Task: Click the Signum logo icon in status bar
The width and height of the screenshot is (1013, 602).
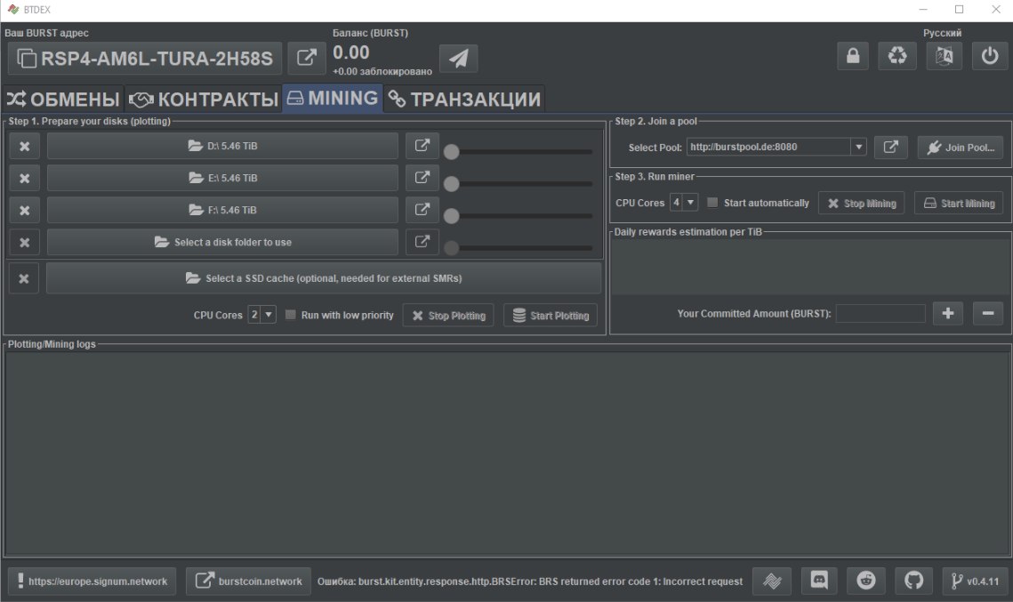Action: click(x=771, y=582)
